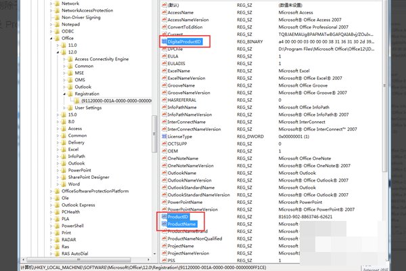Click the string icon beside ExcelName
406x271 pixels.
pos(163,70)
